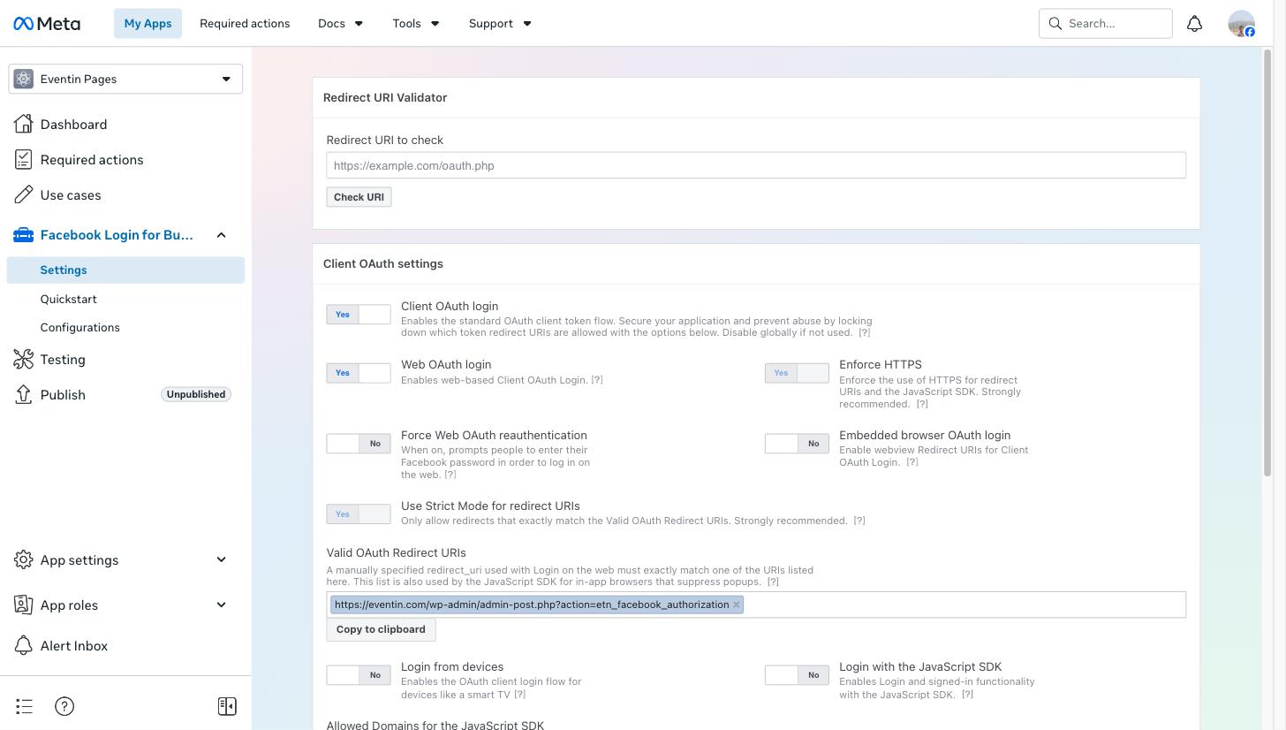This screenshot has height=730, width=1286.
Task: Toggle Web OAuth login switch
Action: 359,373
